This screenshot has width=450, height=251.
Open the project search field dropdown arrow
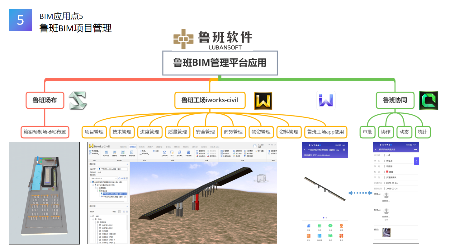pos(116,178)
